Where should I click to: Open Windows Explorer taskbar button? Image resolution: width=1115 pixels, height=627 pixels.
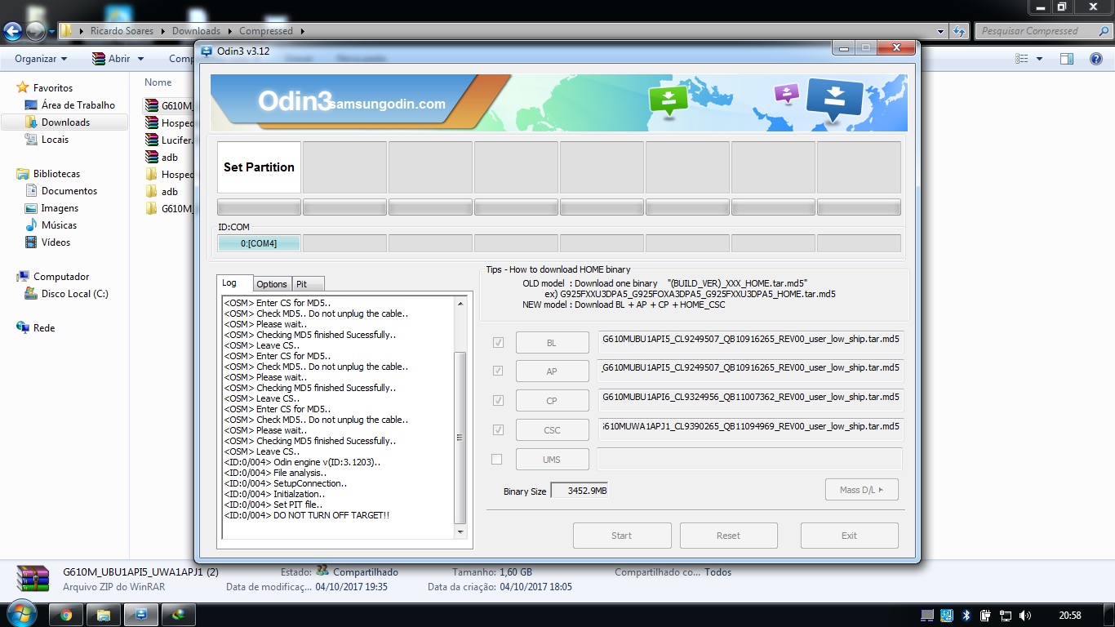click(x=104, y=615)
